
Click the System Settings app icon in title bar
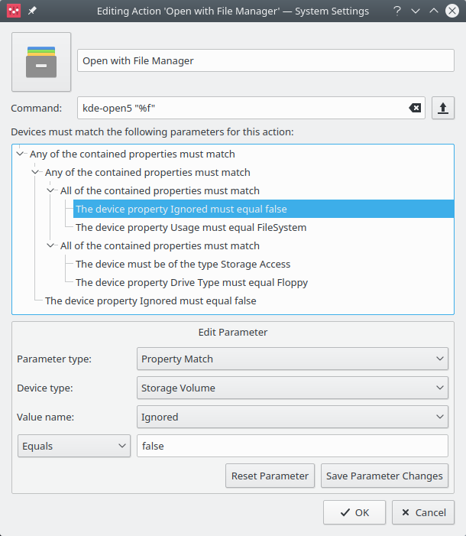coord(13,11)
